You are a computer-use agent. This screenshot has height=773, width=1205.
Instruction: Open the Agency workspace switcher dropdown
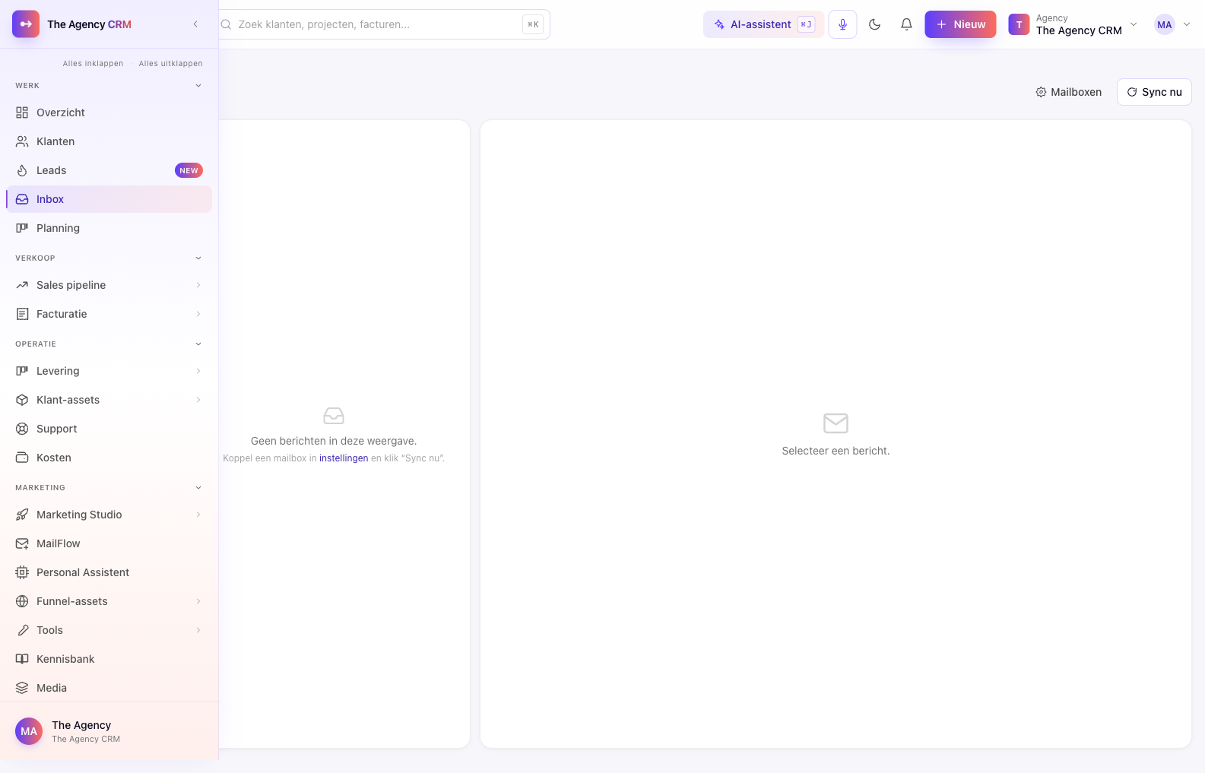[x=1073, y=24]
